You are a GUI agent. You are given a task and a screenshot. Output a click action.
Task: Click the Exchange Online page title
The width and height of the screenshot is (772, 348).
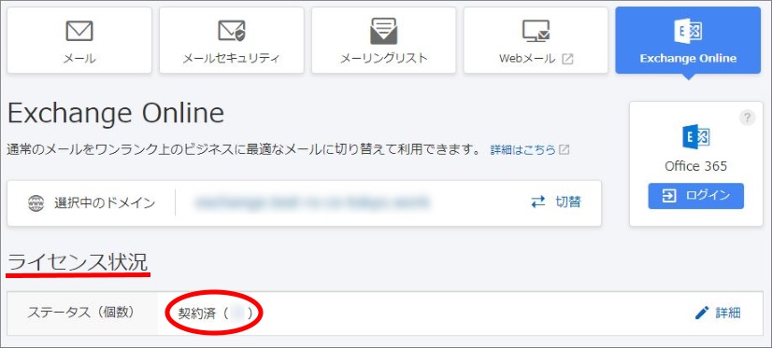116,114
